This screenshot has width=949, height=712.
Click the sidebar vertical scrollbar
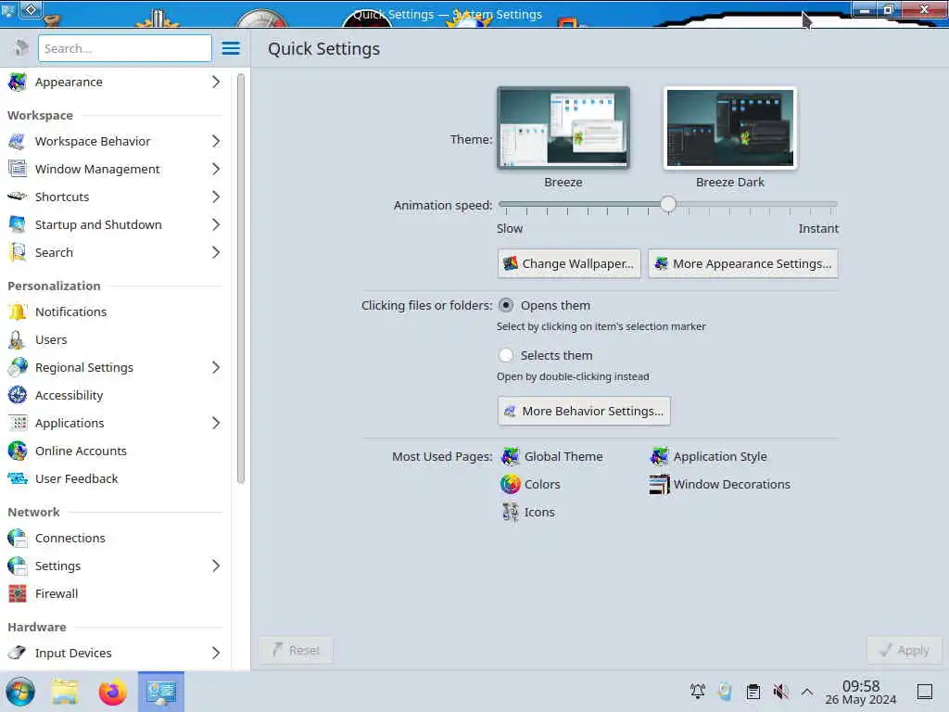tap(241, 278)
